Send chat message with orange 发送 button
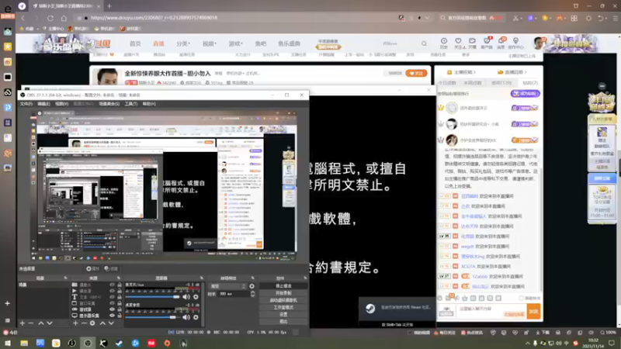Image resolution: width=621 pixels, height=349 pixels. point(533,312)
